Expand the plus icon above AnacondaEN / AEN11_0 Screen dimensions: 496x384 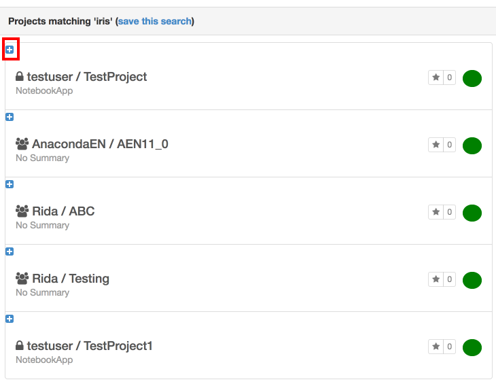point(10,117)
